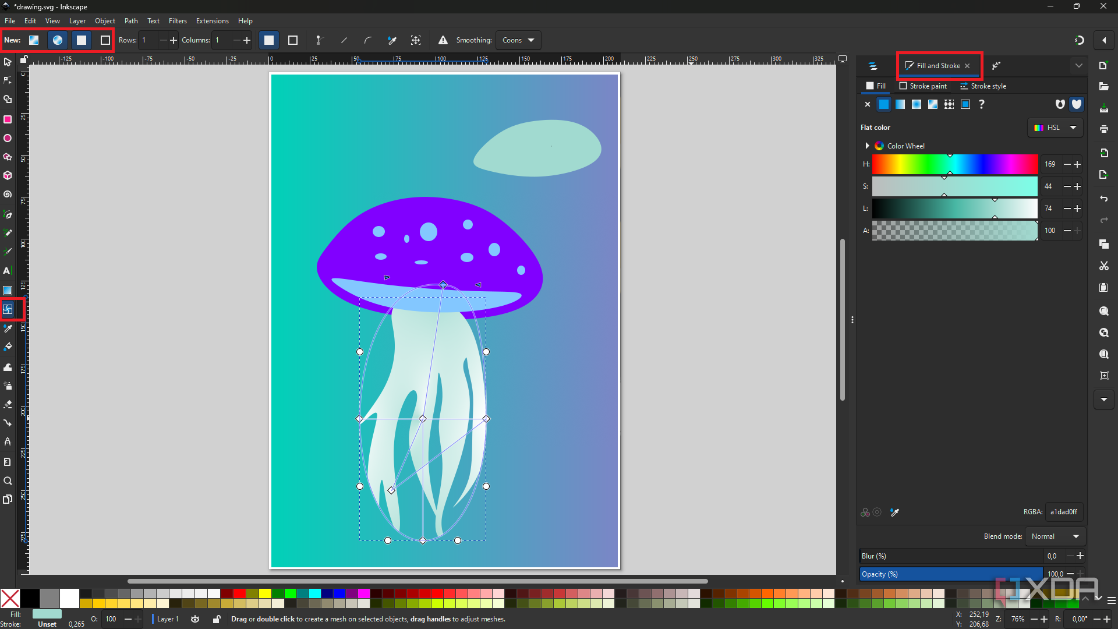
Task: Toggle Layer 1 visibility eye
Action: [195, 619]
